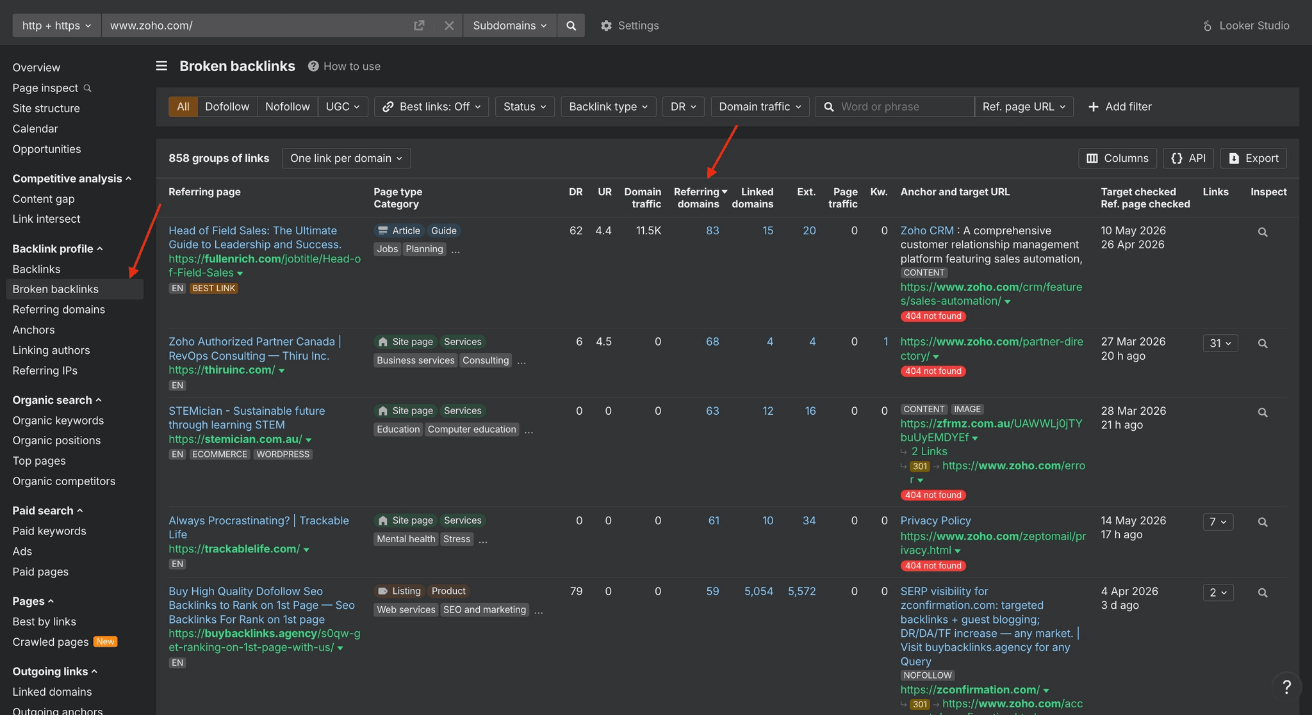1312x715 pixels.
Task: Click the Columns button
Action: 1117,158
